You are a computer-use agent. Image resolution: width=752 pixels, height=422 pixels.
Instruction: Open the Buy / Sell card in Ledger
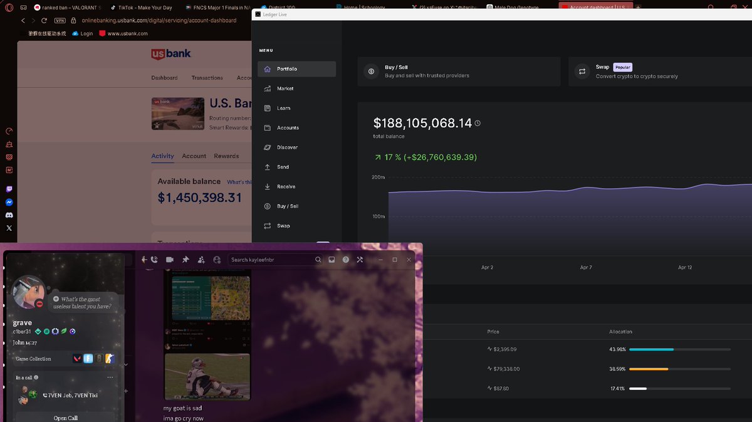click(x=459, y=71)
